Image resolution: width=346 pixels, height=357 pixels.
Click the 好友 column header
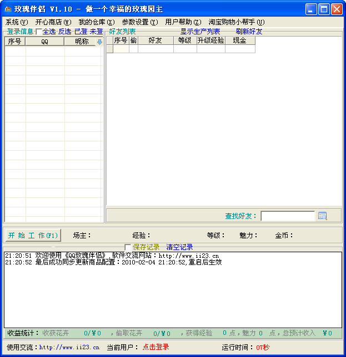tap(156, 40)
